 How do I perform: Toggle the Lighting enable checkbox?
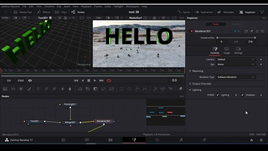(x=218, y=95)
